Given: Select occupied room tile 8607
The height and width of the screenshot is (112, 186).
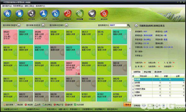Looking at the screenshot, I should 73,68.
